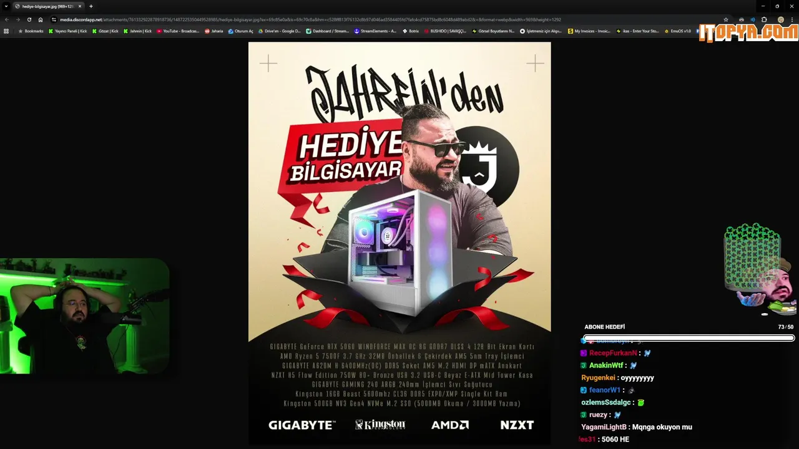Click the AMD logo on the poster

click(450, 425)
